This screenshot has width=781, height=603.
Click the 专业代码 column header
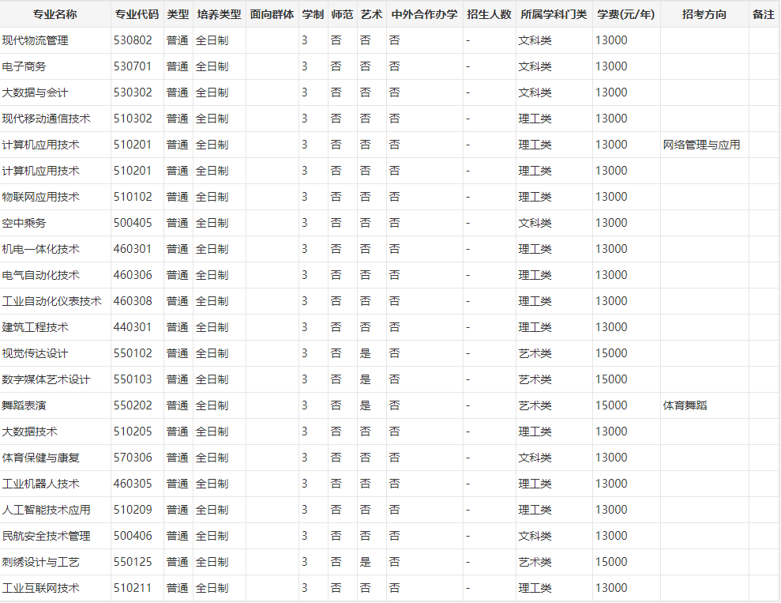(x=136, y=15)
